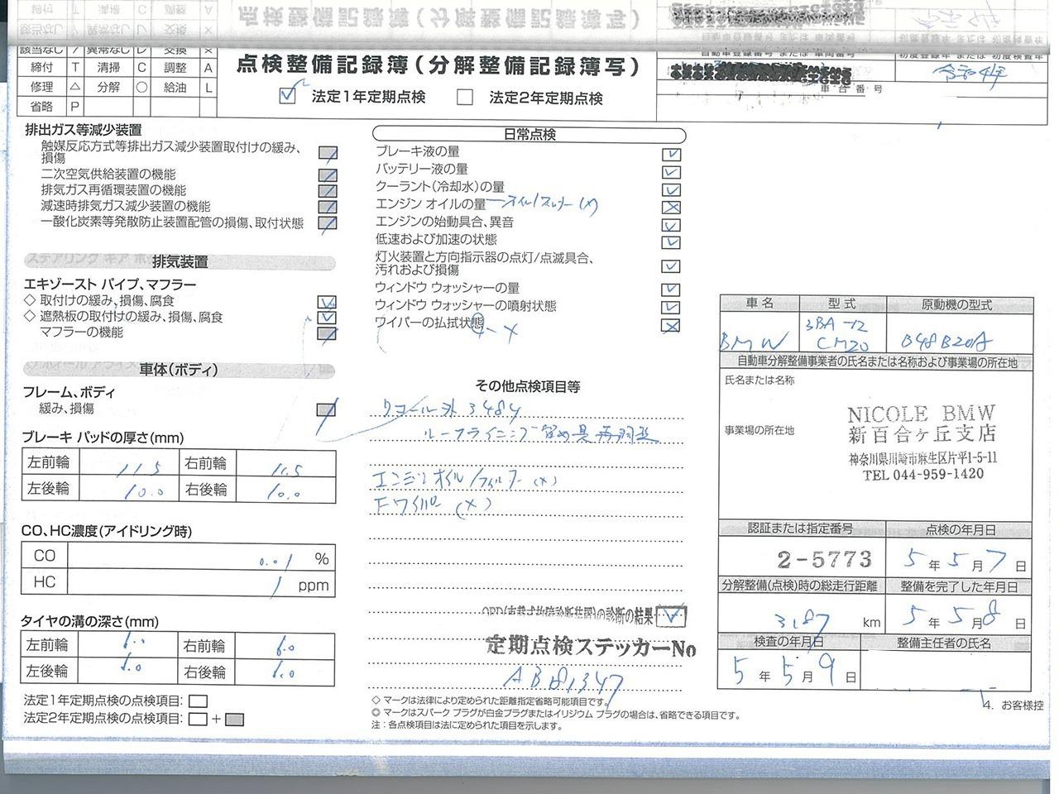This screenshot has height=794, width=1059.
Task: Click the OBD診断の結果 checkbox
Action: [673, 615]
